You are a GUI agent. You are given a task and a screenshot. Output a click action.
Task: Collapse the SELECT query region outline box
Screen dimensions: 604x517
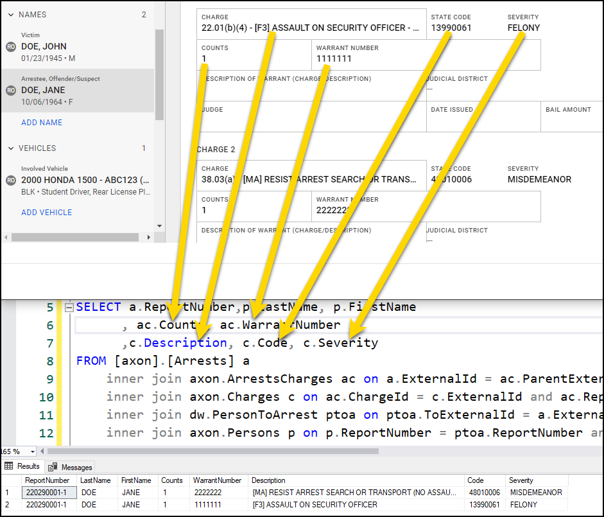pos(69,307)
